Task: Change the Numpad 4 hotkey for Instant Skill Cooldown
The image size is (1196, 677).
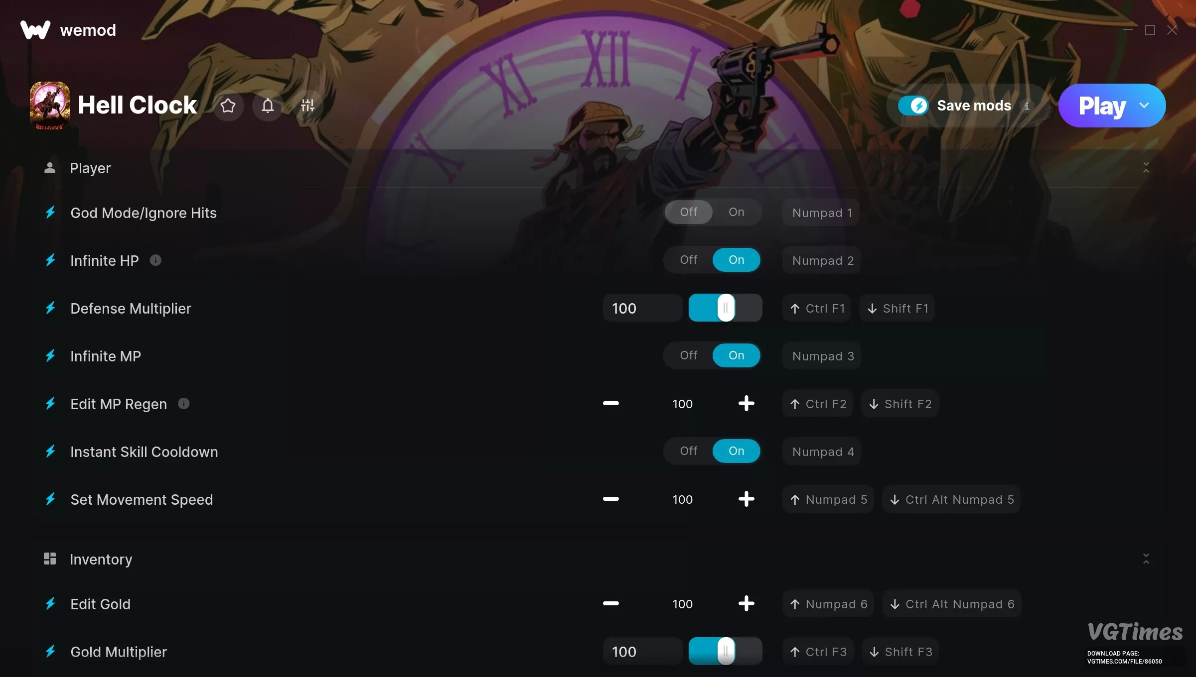Action: [x=822, y=451]
